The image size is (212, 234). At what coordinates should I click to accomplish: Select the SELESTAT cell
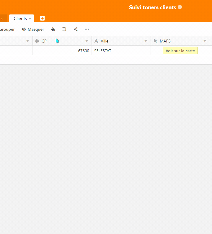pos(121,51)
